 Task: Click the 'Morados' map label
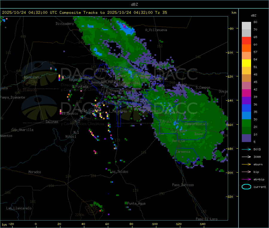pos(35,172)
